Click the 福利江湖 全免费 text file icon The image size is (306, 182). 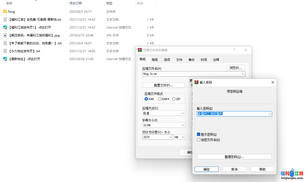pyautogui.click(x=5, y=19)
